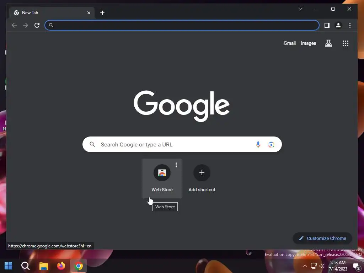
Task: Open the taskbar clock and date
Action: pyautogui.click(x=338, y=266)
